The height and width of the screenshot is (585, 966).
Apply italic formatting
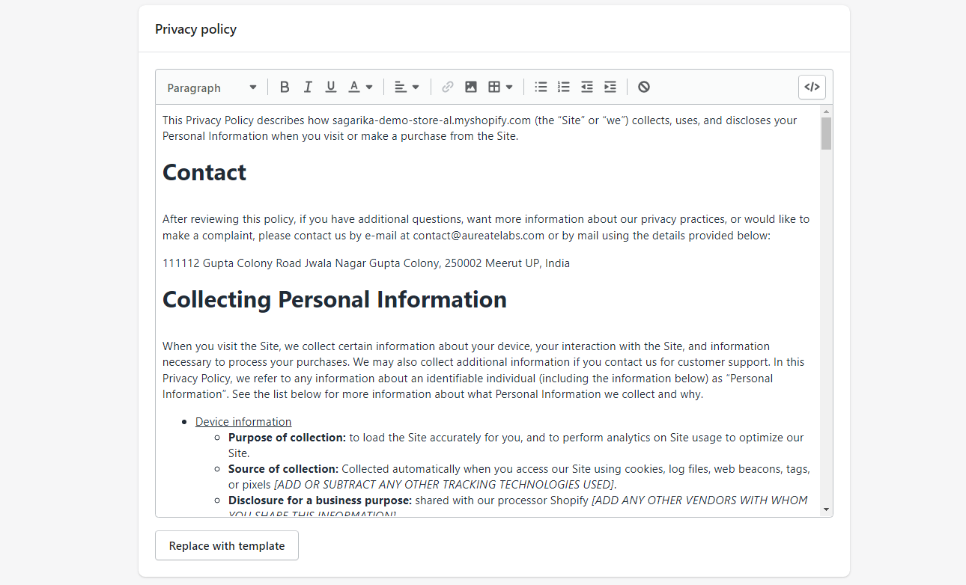point(308,88)
